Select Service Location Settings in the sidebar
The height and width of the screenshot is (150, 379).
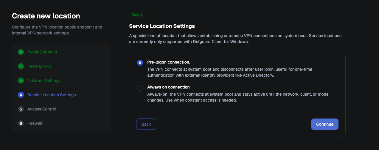pos(52,95)
